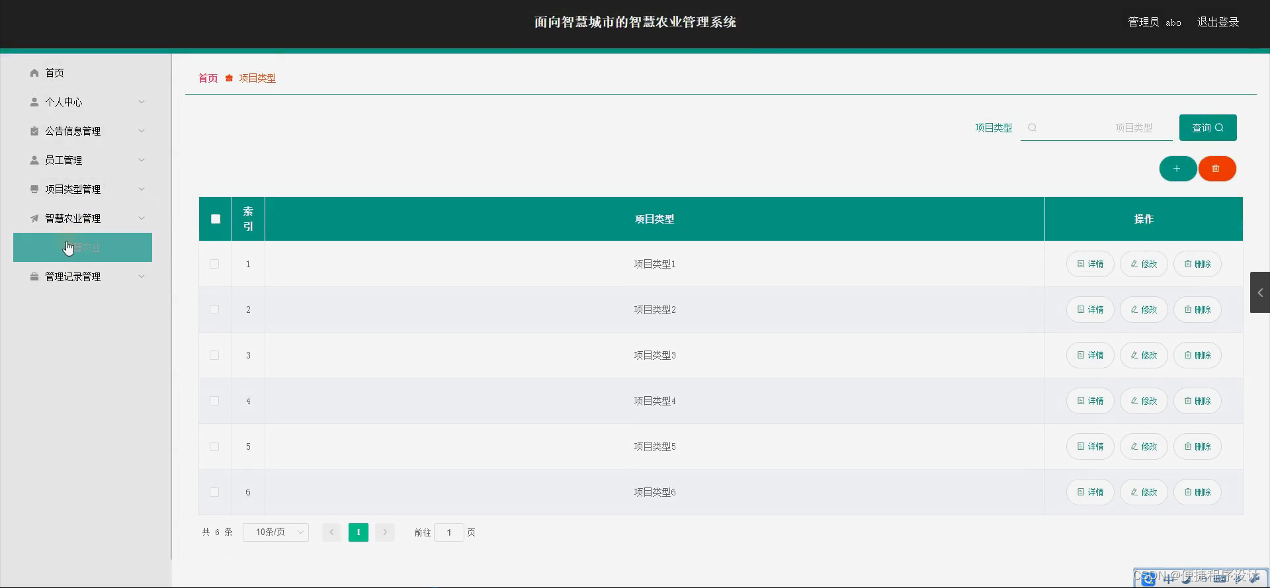Click 详情 for row 项目类型1
1270x588 pixels.
pos(1090,264)
